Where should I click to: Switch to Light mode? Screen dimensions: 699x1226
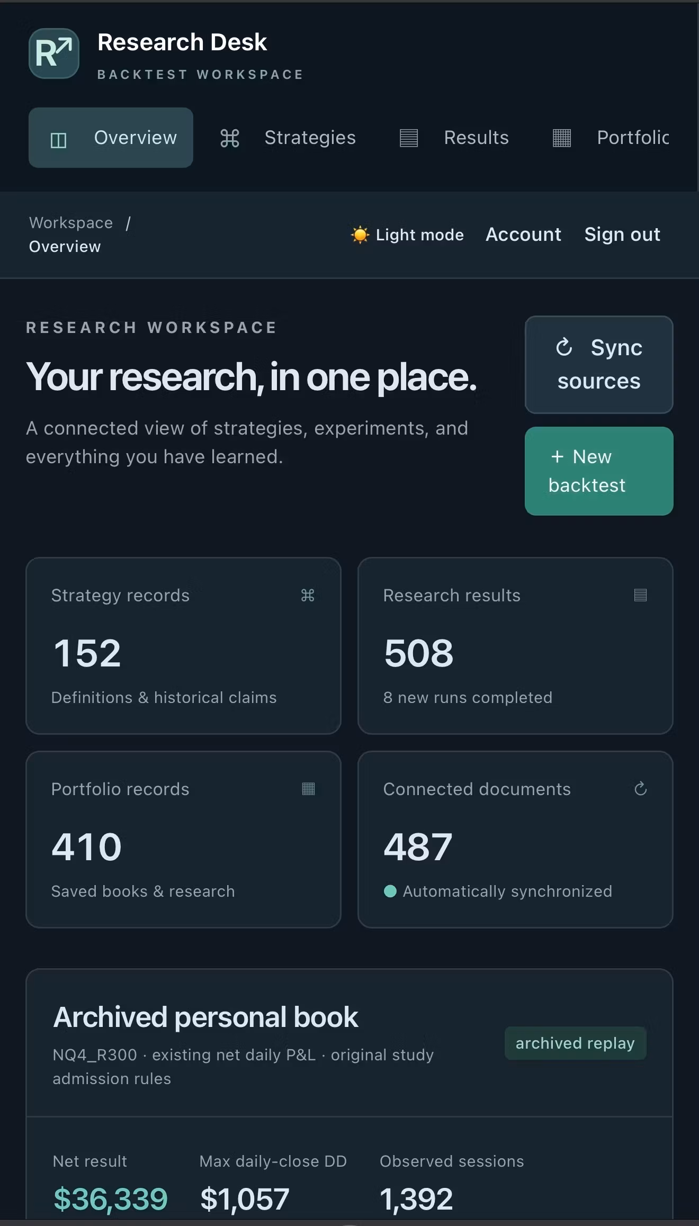[x=407, y=235]
